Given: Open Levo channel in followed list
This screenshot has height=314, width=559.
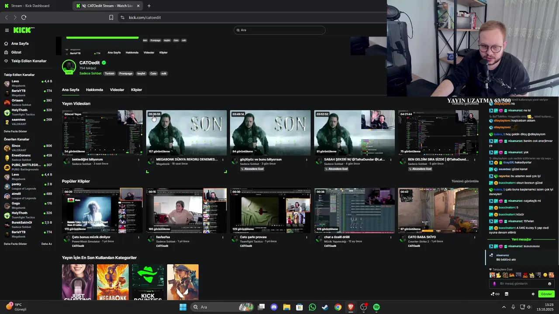Looking at the screenshot, I should (x=28, y=83).
